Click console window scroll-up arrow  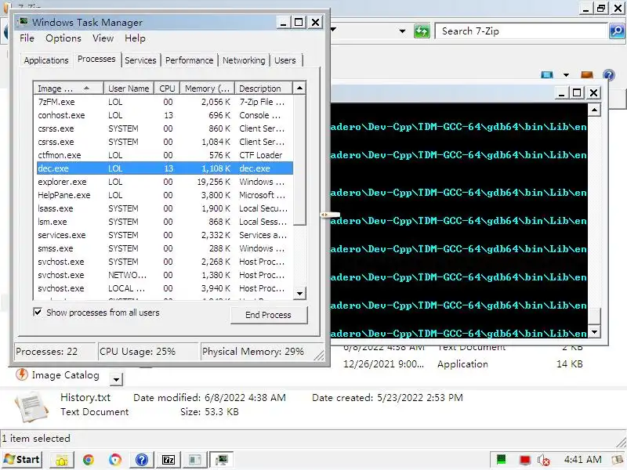[x=595, y=110]
